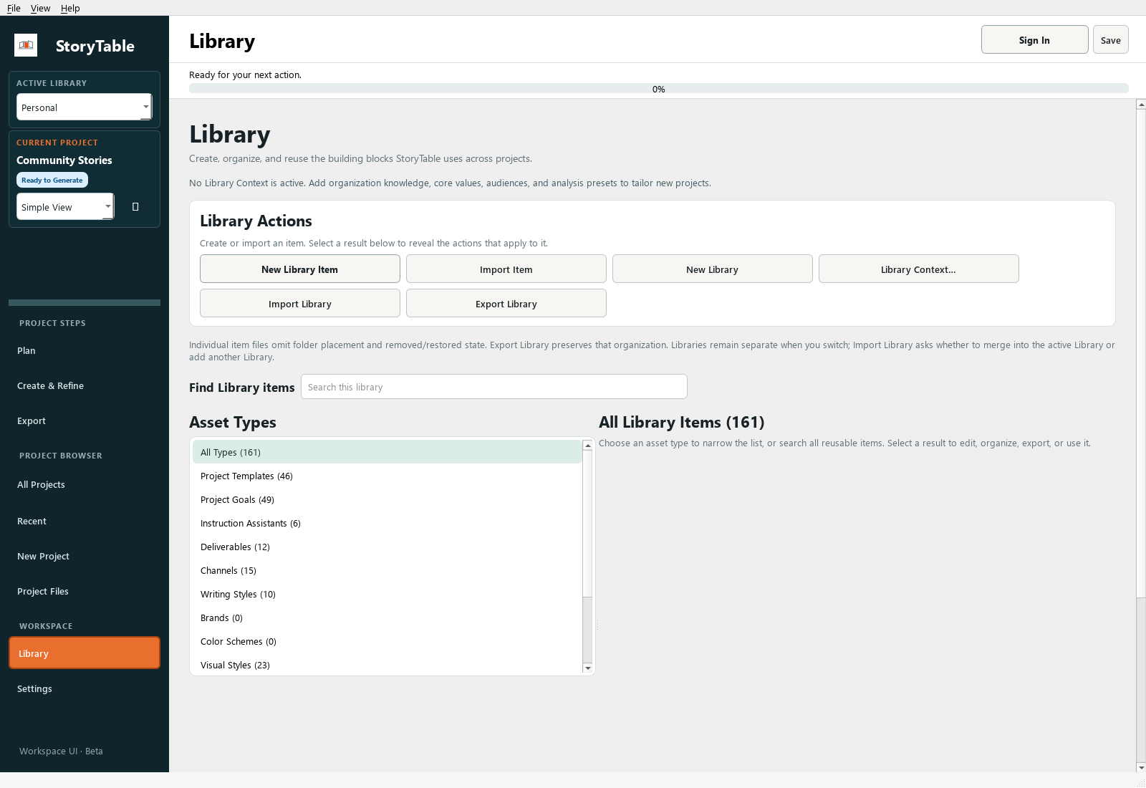Click the StoryTable logo icon
The width and height of the screenshot is (1146, 788).
pos(26,45)
